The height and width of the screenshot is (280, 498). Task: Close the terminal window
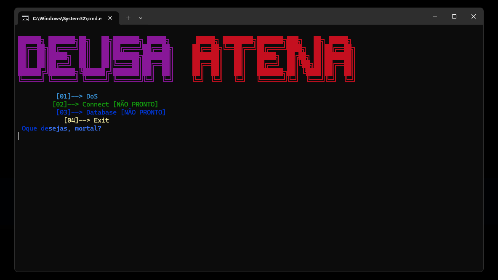[x=473, y=16]
